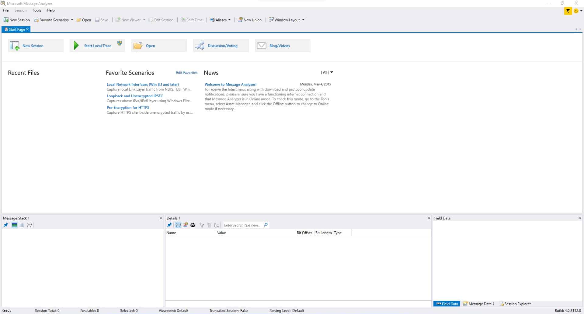Open the News [All] filter dropdown
The height and width of the screenshot is (314, 584).
click(x=327, y=72)
